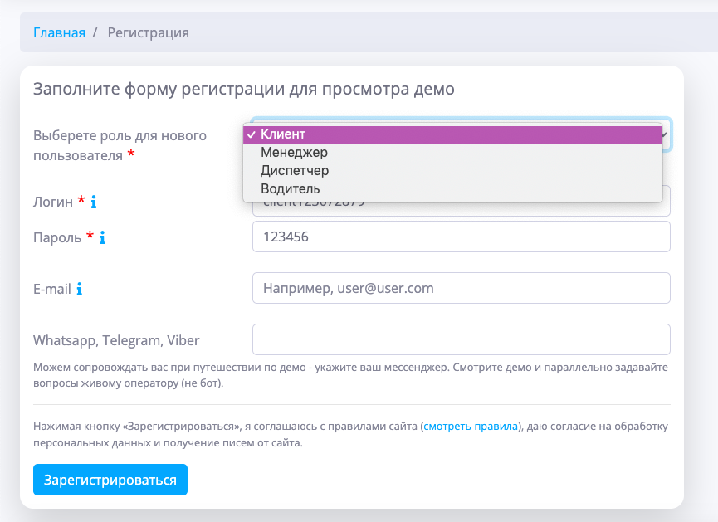Click the Whatsapp, Telegram, Viber input field
The image size is (718, 522).
point(461,339)
